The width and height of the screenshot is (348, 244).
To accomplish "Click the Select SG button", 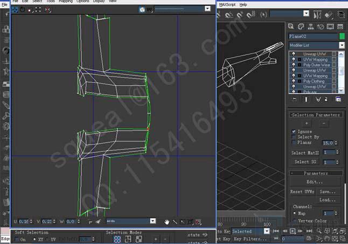I will [305, 162].
